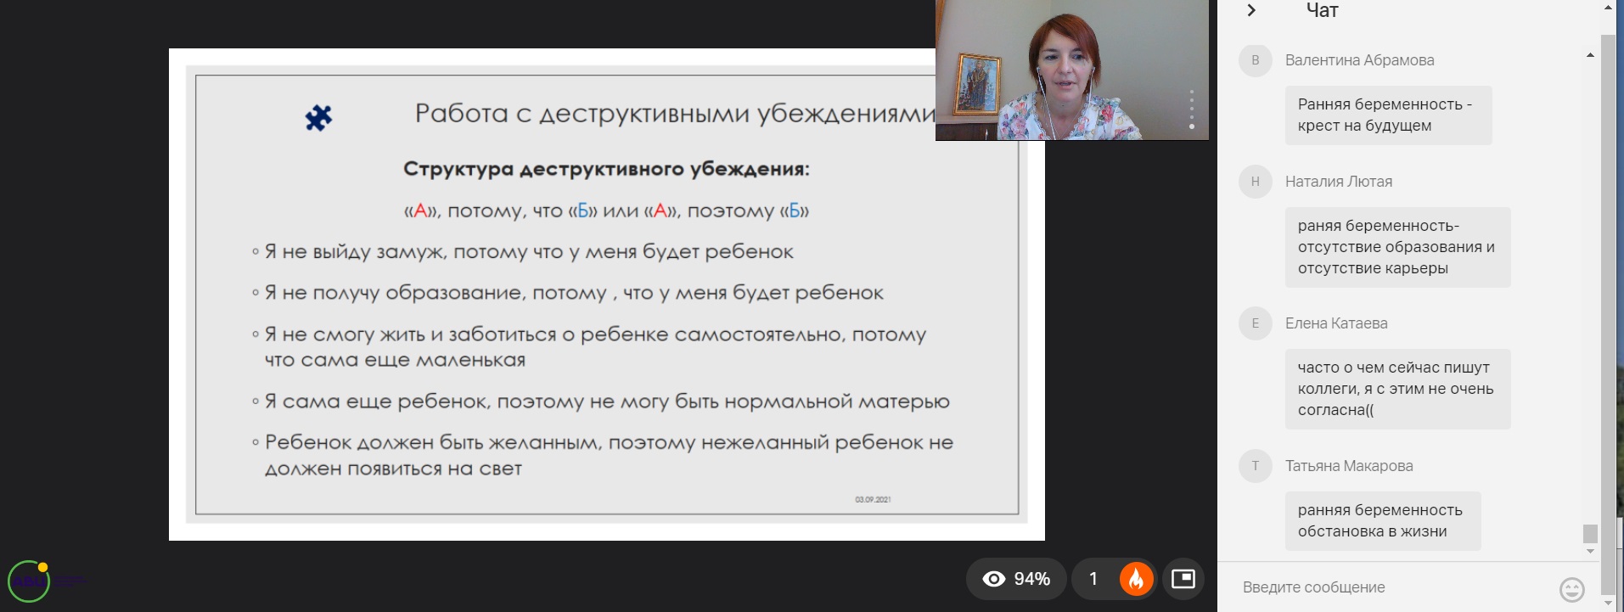Click the presenter webcam video thumbnail
This screenshot has height=612, width=1624.
[1071, 70]
